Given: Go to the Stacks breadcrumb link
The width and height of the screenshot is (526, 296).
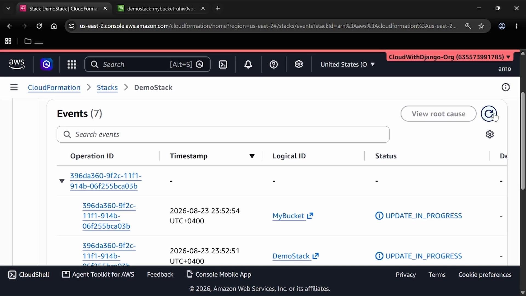Looking at the screenshot, I should [x=107, y=87].
